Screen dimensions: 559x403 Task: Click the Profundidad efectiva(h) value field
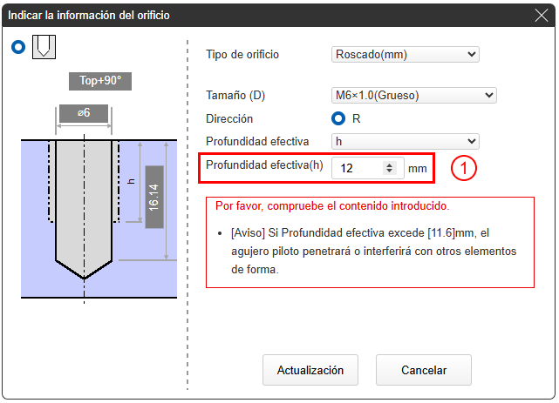click(358, 168)
